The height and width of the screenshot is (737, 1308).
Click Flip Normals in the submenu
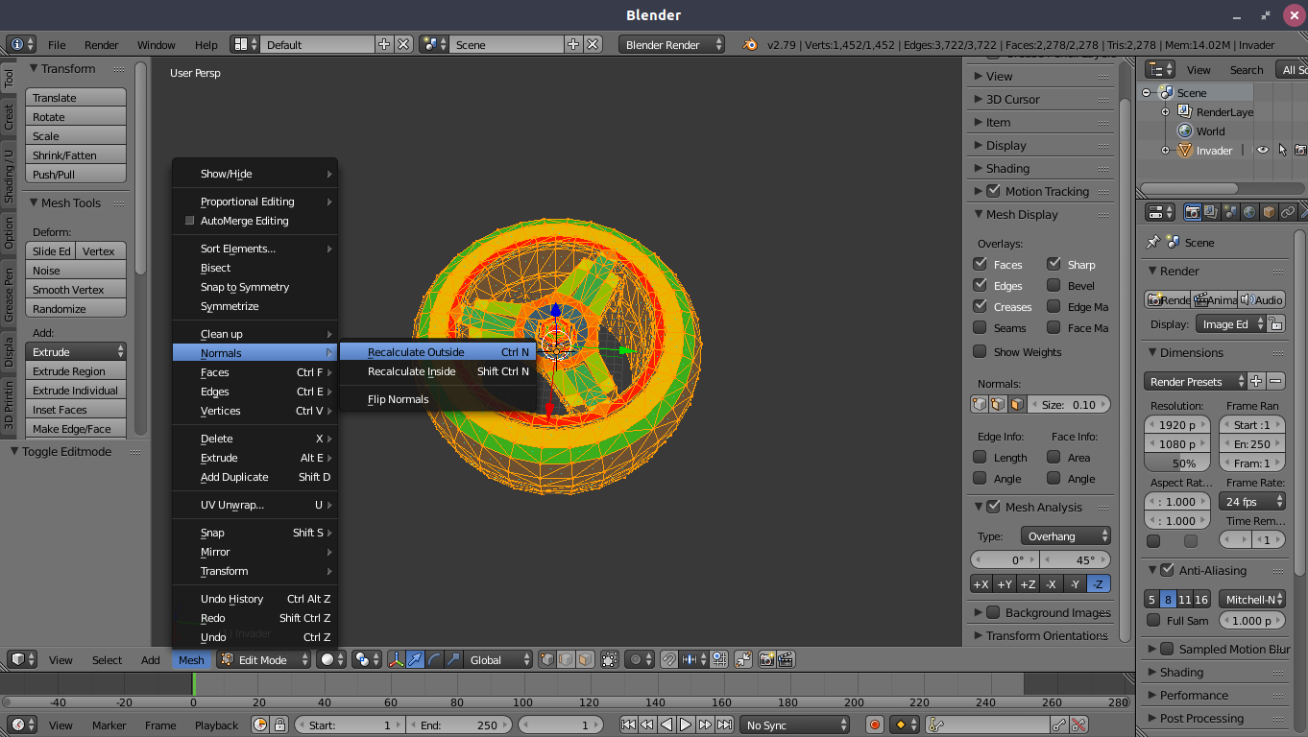[398, 399]
